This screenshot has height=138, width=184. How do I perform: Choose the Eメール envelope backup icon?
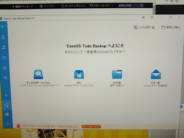[156, 74]
